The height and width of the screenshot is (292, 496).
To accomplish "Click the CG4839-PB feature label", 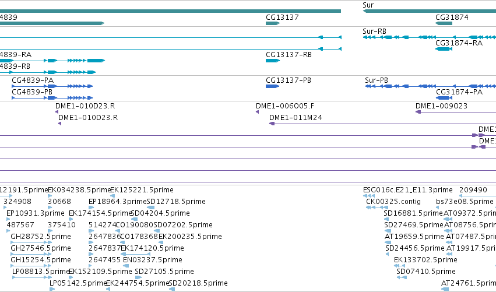I will coord(32,92).
